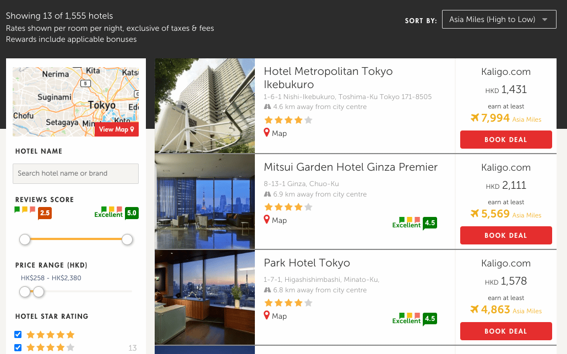567x354 pixels.
Task: Click Book Deal for Hotel Metropolitan Tokyo Ikebukuro
Action: (506, 139)
